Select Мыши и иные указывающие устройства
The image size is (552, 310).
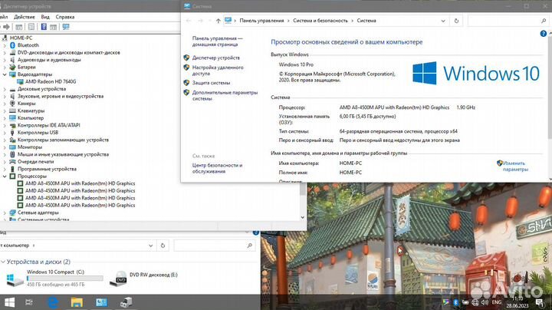(x=63, y=154)
